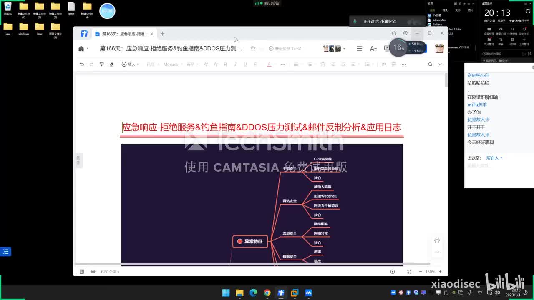
Task: Click the search magnifier in toolbar
Action: tap(430, 65)
